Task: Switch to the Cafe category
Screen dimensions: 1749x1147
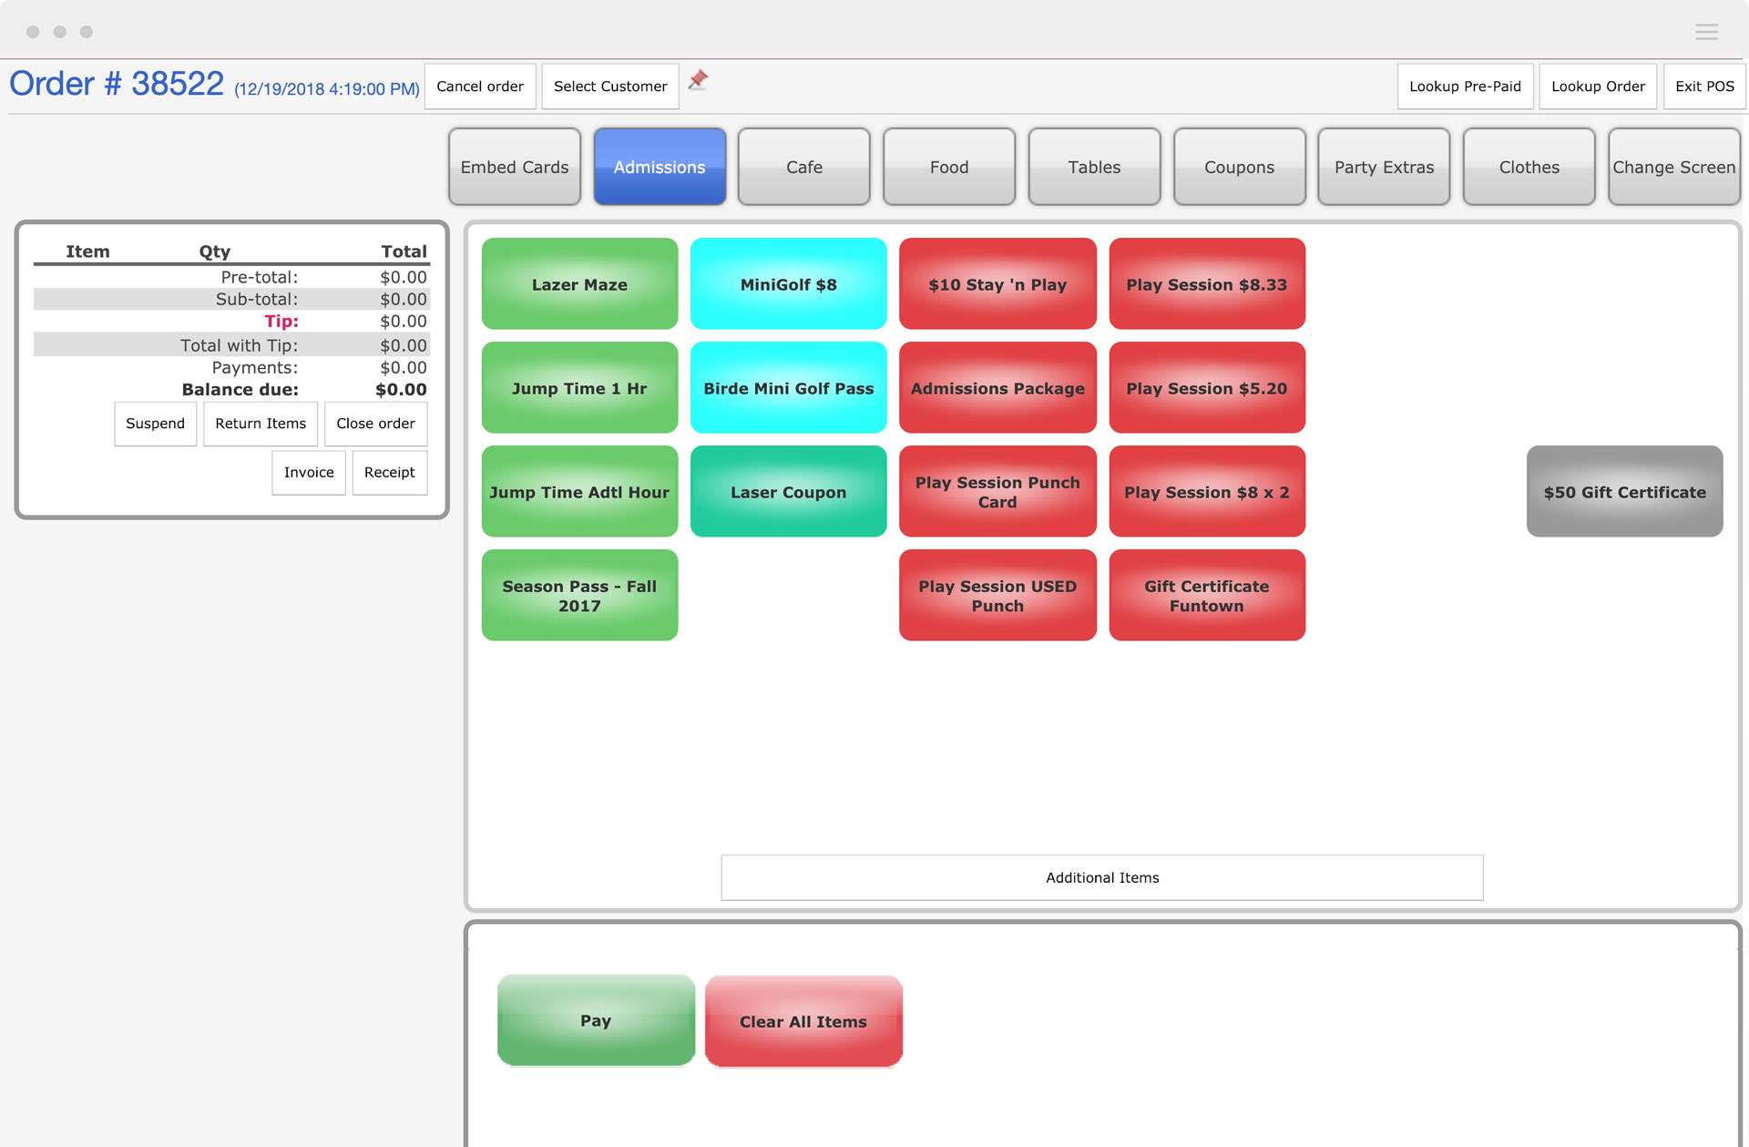Action: [x=803, y=167]
